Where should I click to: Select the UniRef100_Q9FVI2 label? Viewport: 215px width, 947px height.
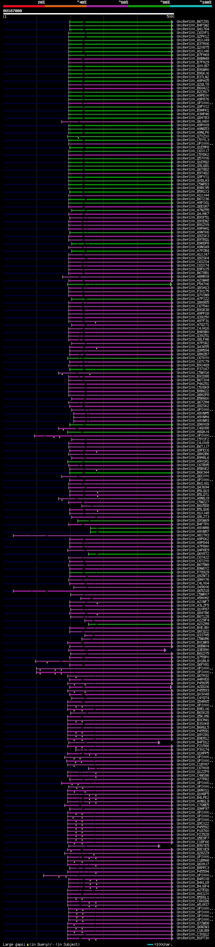point(192,106)
